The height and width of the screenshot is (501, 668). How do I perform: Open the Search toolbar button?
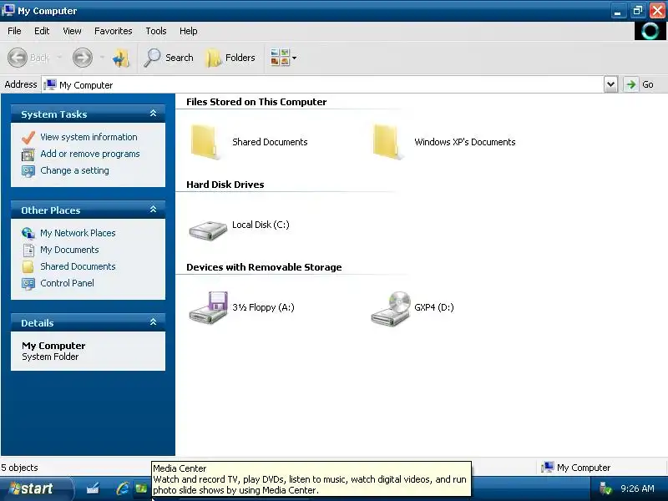pyautogui.click(x=169, y=58)
